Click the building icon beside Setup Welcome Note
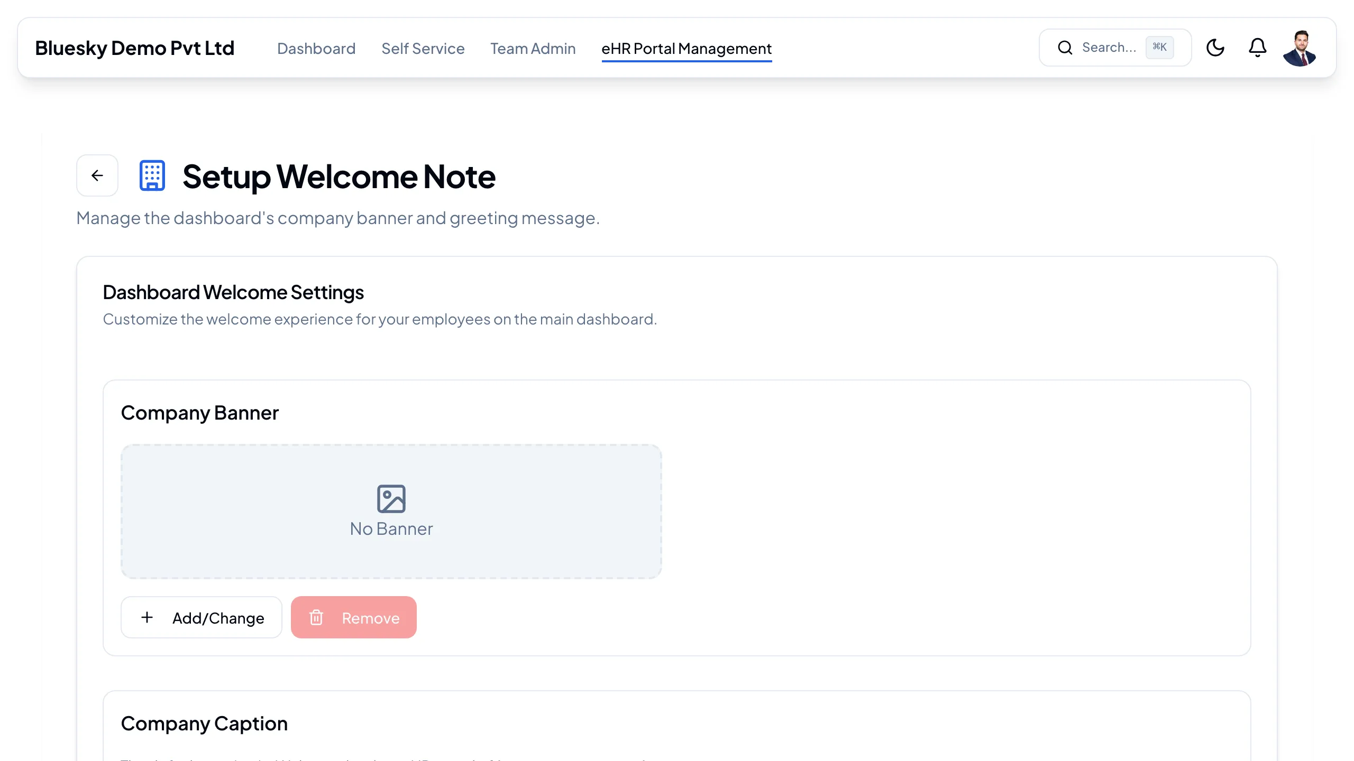This screenshot has height=761, width=1354. tap(152, 175)
